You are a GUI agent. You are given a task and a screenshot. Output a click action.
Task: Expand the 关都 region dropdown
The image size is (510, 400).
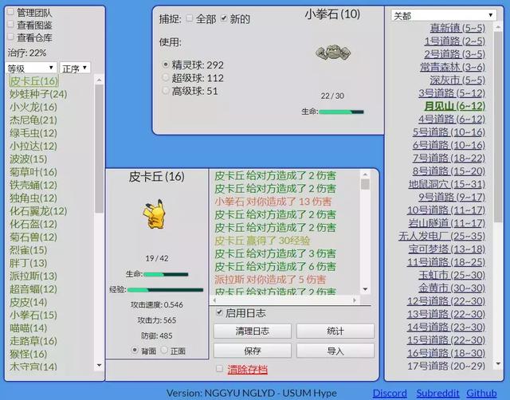(443, 15)
